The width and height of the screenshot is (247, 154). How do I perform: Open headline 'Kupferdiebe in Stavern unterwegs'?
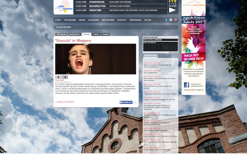pyautogui.click(x=157, y=150)
